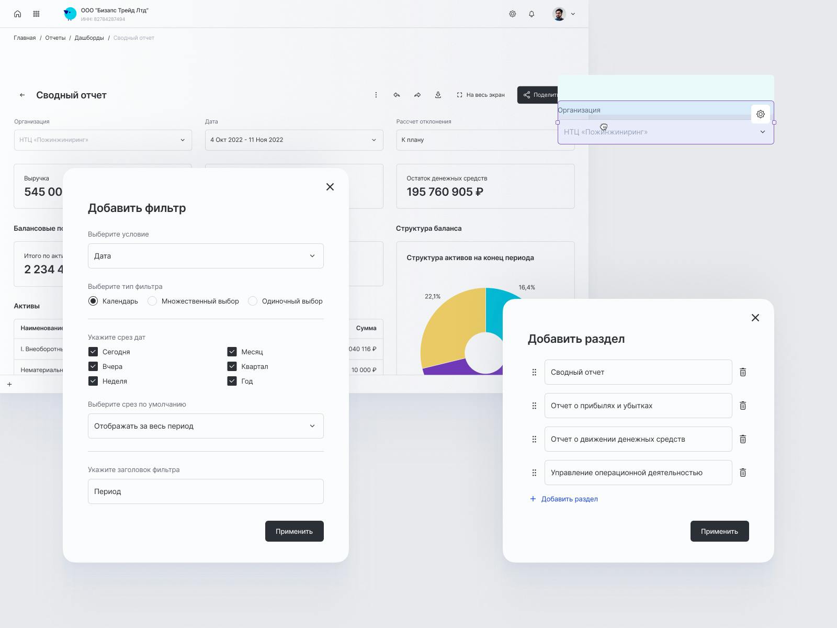Go back with arrow beside Сводный отчет
This screenshot has height=628, width=837.
click(x=22, y=95)
